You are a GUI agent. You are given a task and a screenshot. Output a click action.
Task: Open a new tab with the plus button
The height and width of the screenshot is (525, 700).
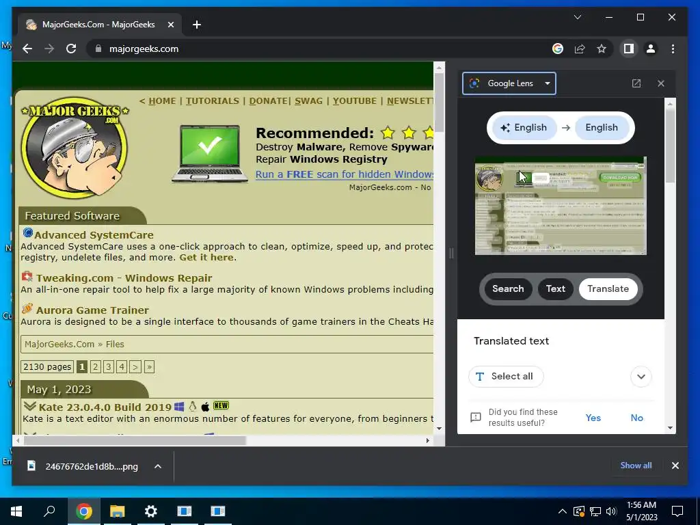[x=196, y=25]
